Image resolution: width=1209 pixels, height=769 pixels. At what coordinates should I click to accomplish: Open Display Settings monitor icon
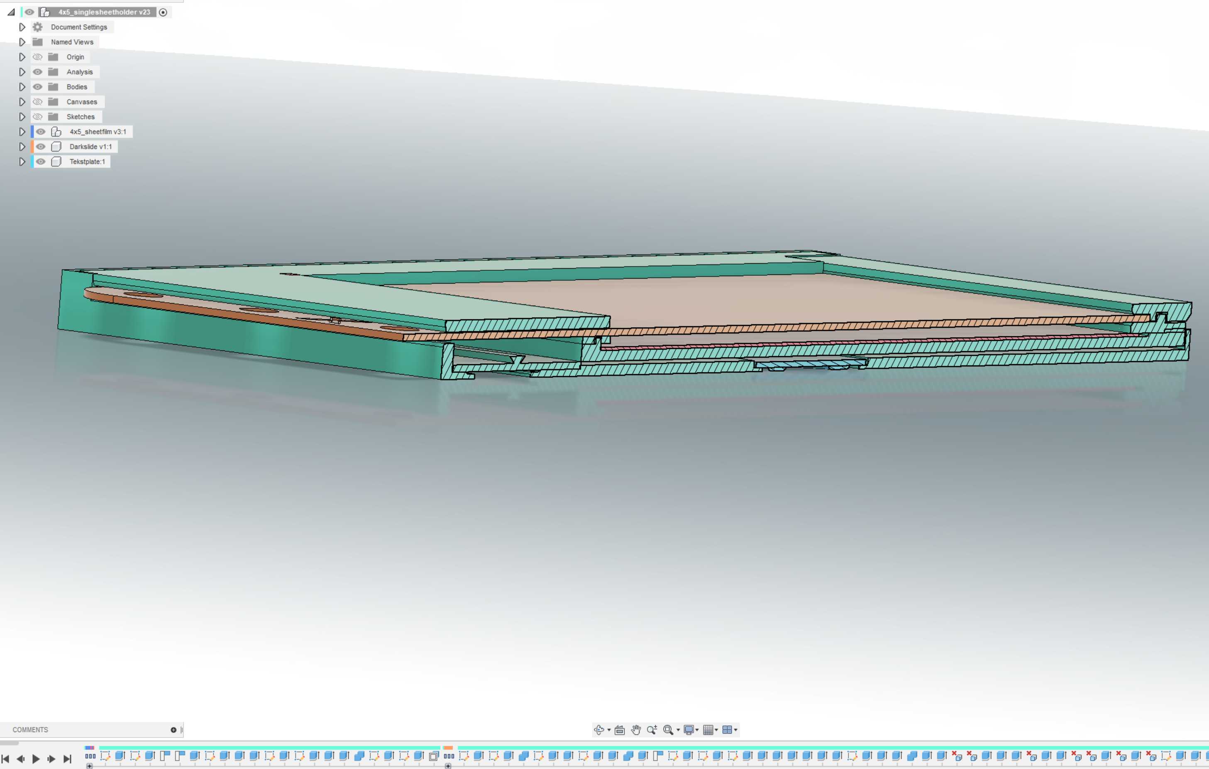click(689, 730)
